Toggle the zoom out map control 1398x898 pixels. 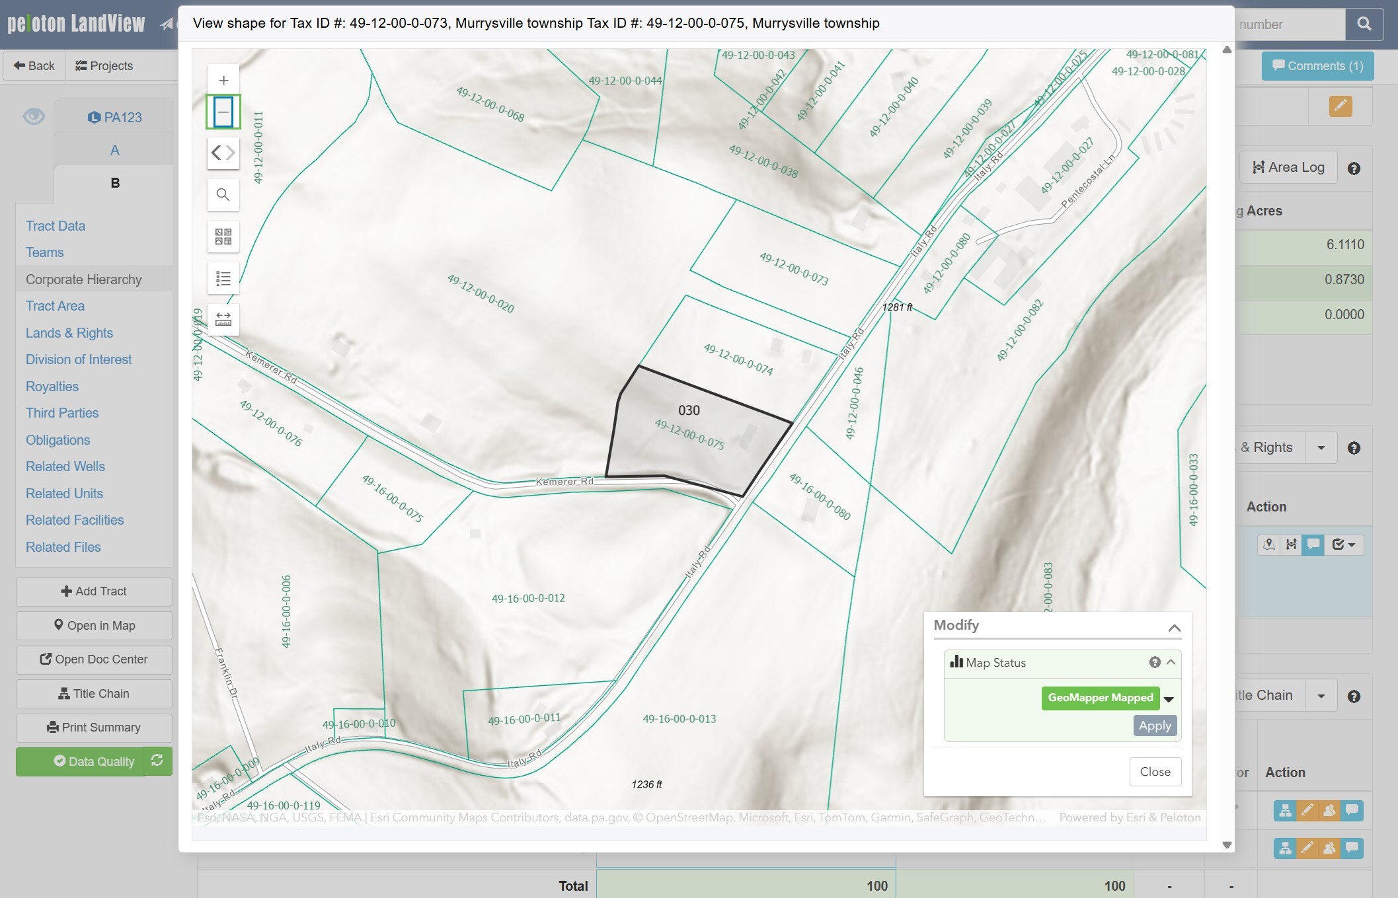point(223,112)
